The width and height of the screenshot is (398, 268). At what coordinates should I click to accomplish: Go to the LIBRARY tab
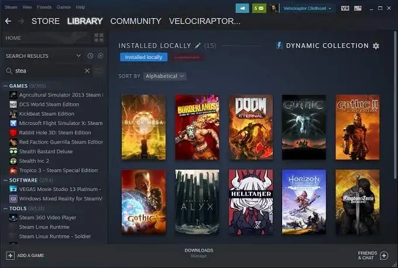pyautogui.click(x=85, y=21)
